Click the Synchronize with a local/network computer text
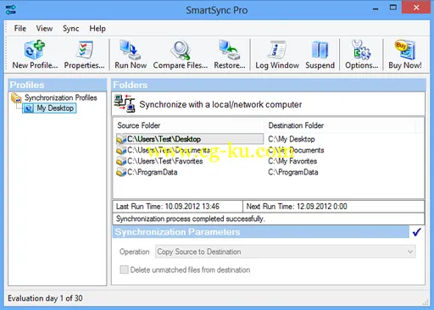 220,104
